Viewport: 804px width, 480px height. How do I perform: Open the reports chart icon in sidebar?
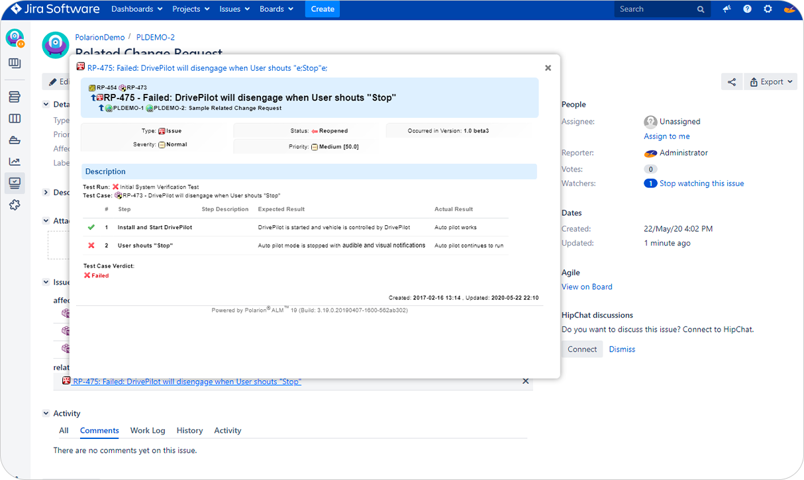15,162
